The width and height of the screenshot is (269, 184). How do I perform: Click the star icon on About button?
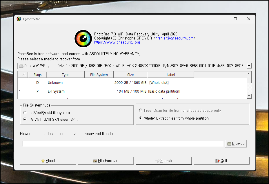43,161
